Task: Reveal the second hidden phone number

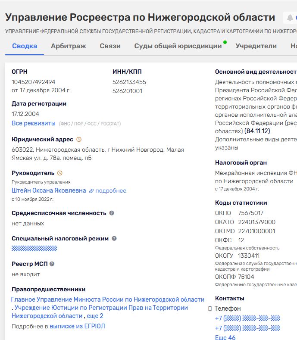Action: [247, 328]
